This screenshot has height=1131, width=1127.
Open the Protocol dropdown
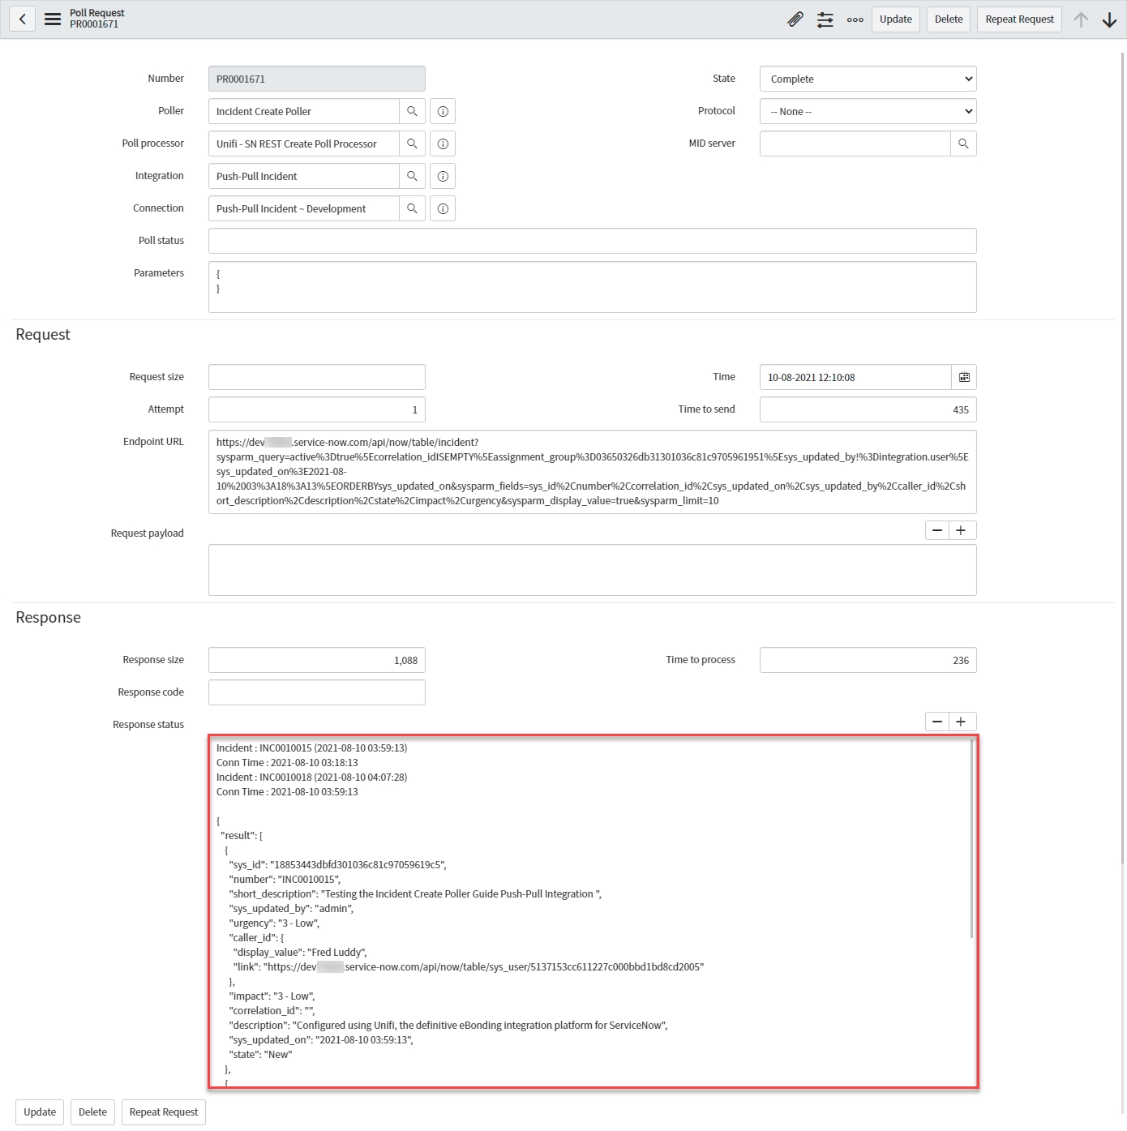click(868, 111)
